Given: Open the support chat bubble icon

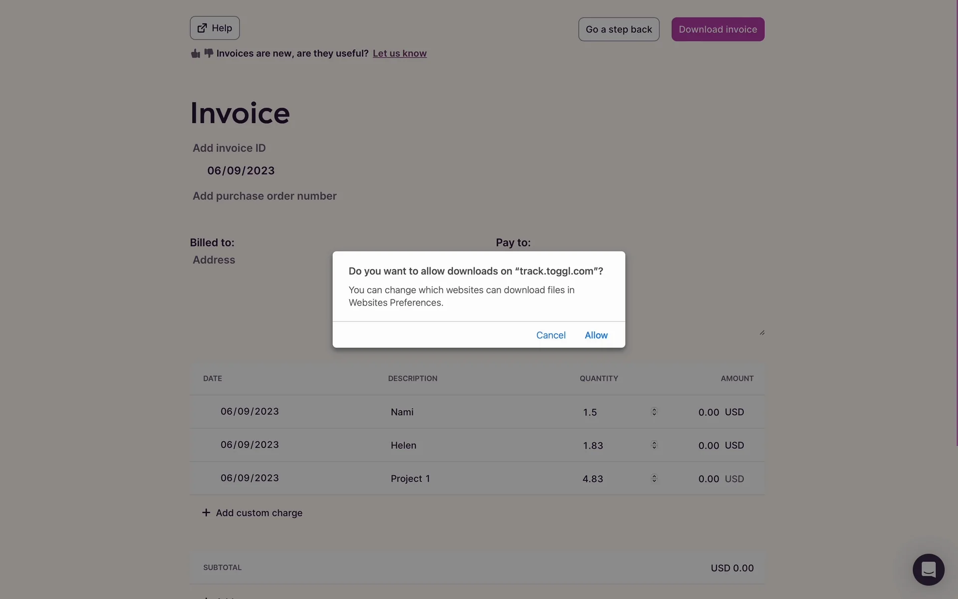Looking at the screenshot, I should [x=928, y=569].
